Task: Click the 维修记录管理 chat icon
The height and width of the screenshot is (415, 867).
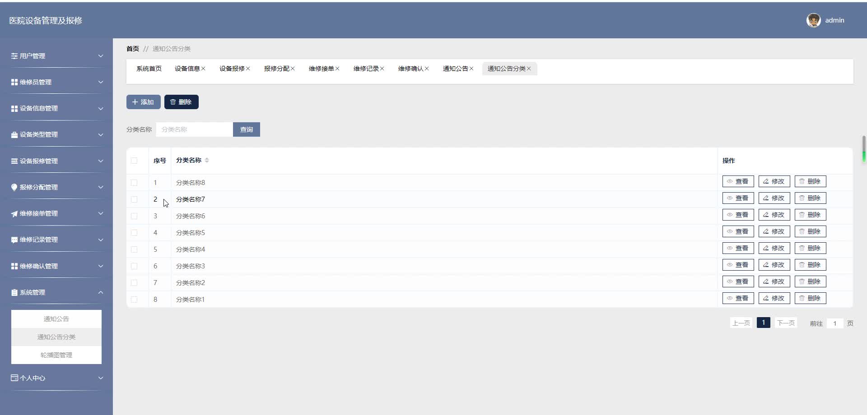Action: coord(14,240)
